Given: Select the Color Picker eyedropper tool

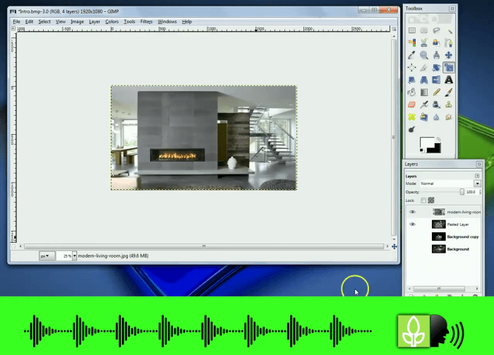Looking at the screenshot, I should pyautogui.click(x=412, y=55).
